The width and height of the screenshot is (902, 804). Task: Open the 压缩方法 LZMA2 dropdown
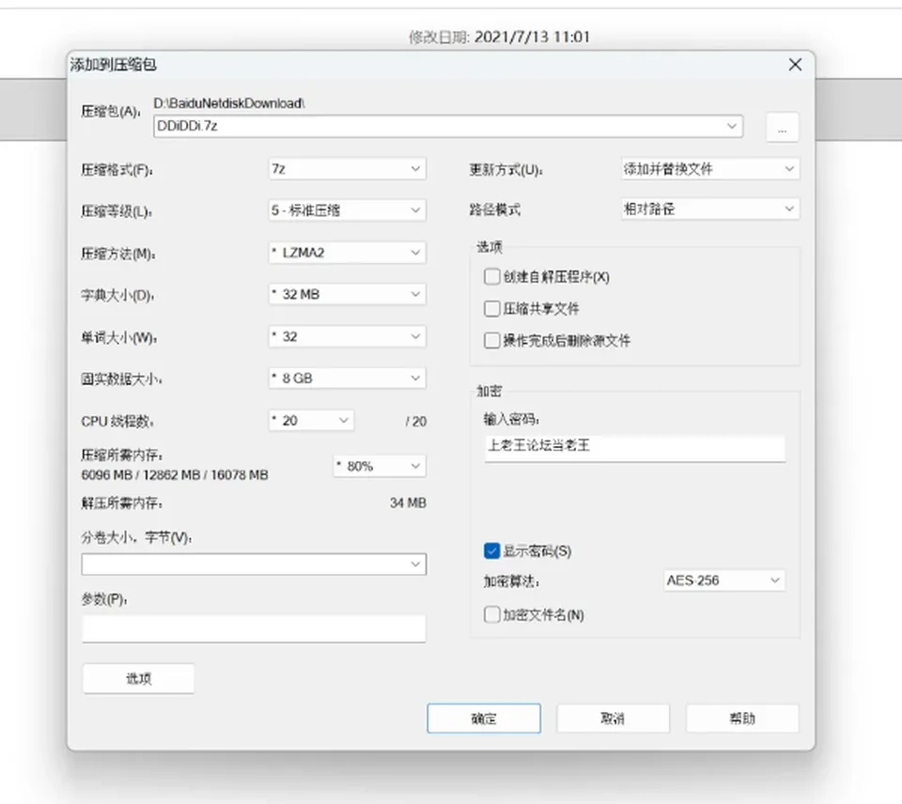347,253
